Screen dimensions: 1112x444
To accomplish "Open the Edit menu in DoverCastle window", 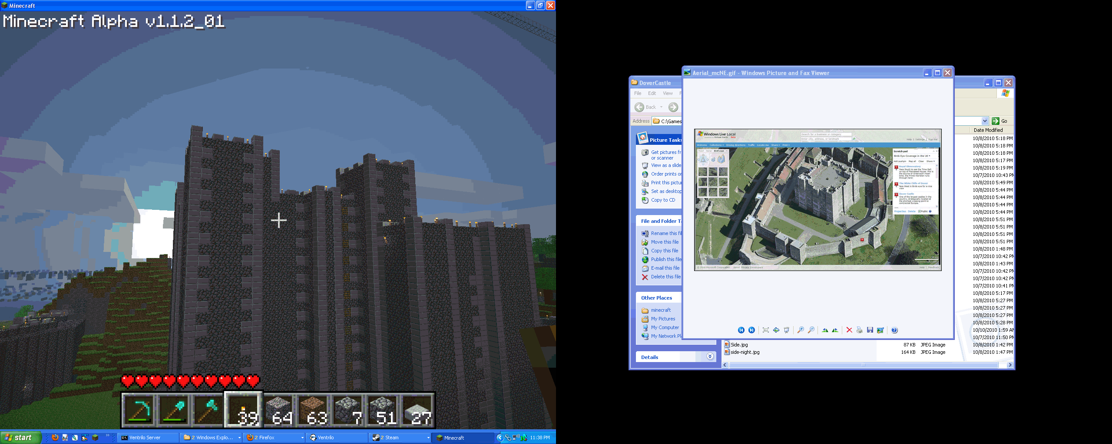I will (652, 93).
